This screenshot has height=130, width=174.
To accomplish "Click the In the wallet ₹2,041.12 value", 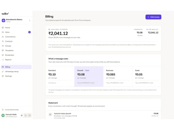I will coord(153,33).
